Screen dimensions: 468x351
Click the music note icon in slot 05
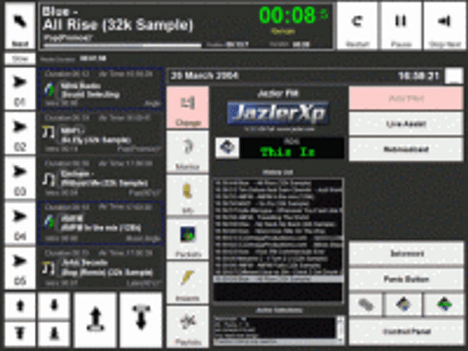(x=48, y=267)
